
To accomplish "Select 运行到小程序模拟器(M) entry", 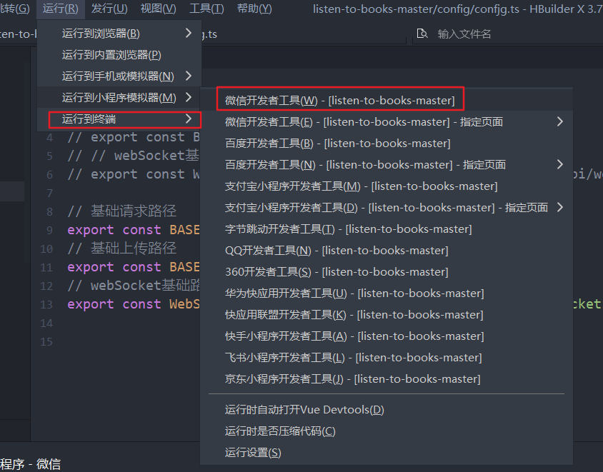I will click(x=119, y=98).
